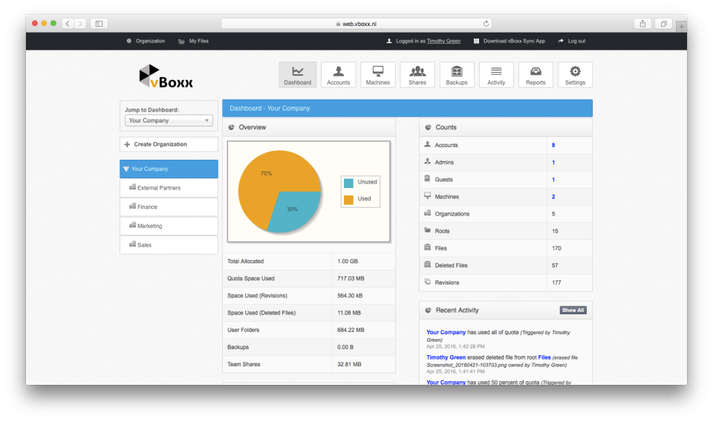Click the Counts panel pie icon
The image size is (713, 422).
click(x=428, y=127)
